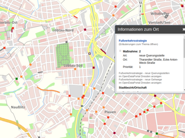Image resolution: width=185 pixels, height=138 pixels.
Task: Click short red line left of Wilsdruffer label
Action: coord(143,14)
